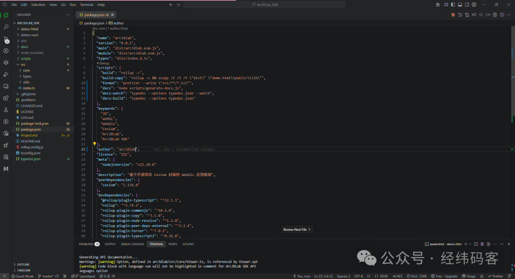Click Review Next File button
The height and width of the screenshot is (279, 515).
pos(297,229)
